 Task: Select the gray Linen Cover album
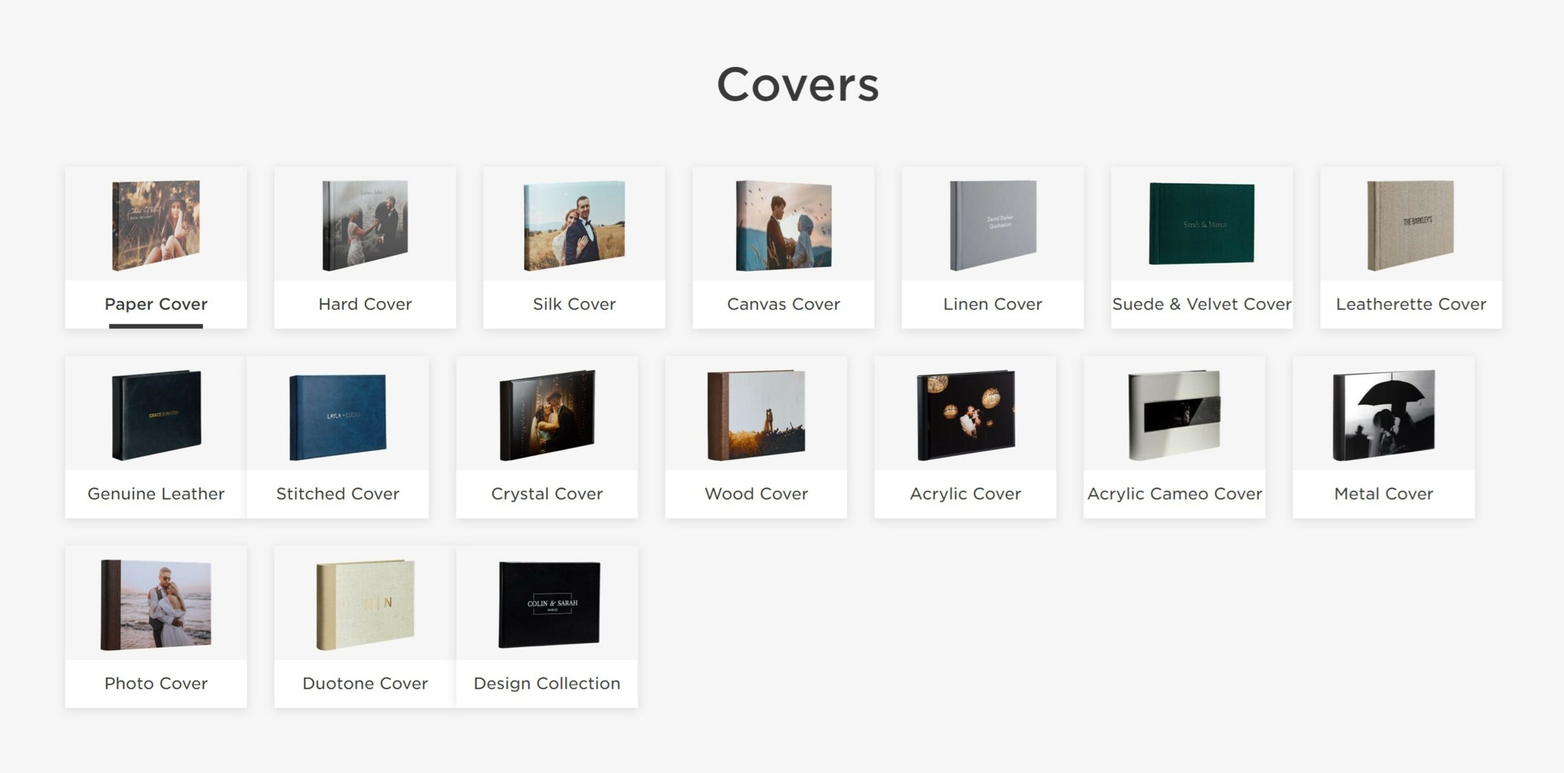(992, 225)
